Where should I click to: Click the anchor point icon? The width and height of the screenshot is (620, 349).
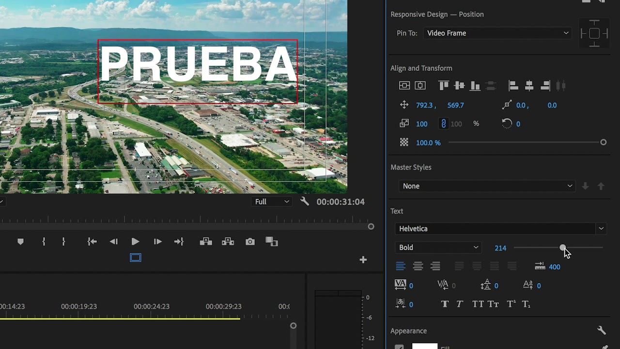[x=507, y=105]
